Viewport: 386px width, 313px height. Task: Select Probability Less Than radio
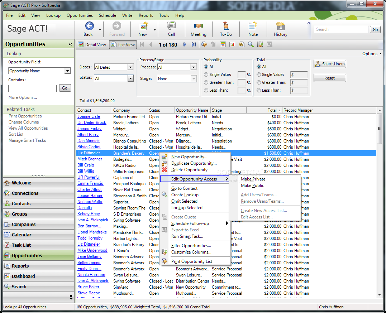[206, 90]
